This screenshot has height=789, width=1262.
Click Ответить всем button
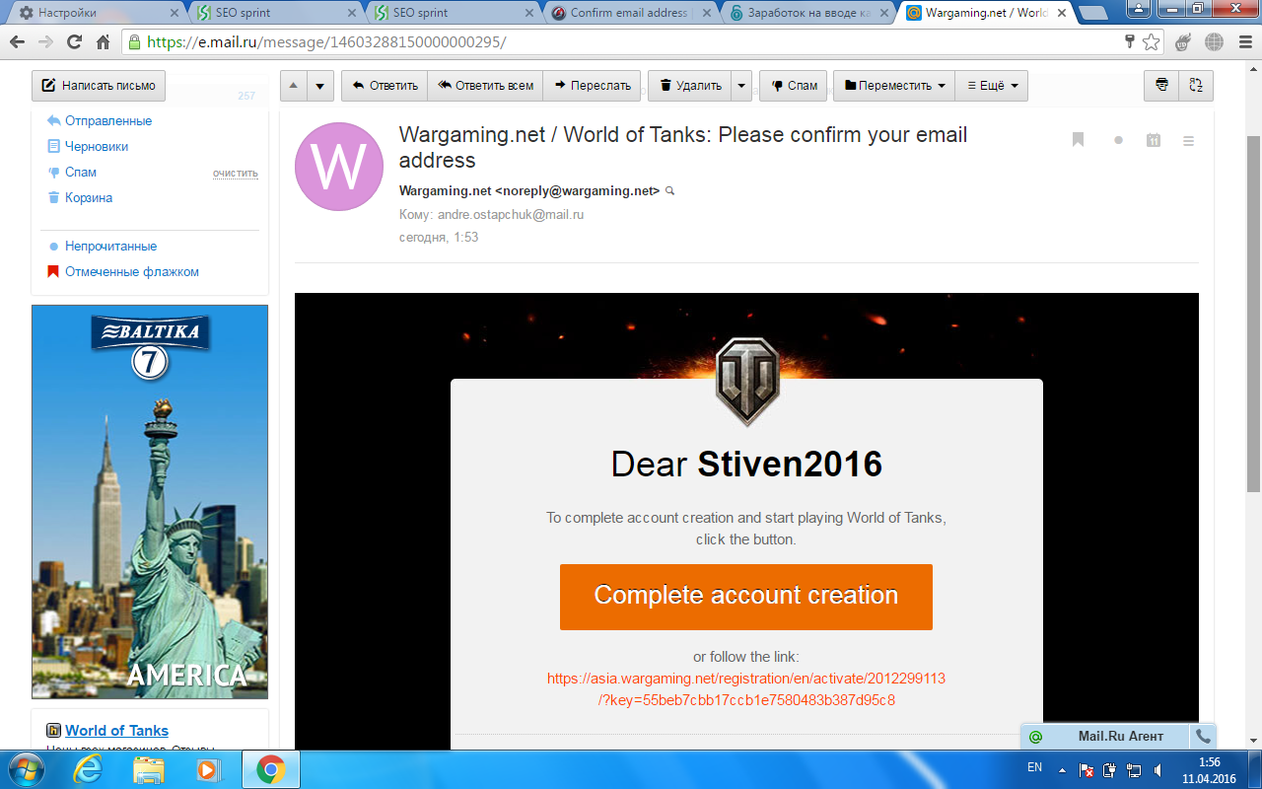click(x=485, y=86)
